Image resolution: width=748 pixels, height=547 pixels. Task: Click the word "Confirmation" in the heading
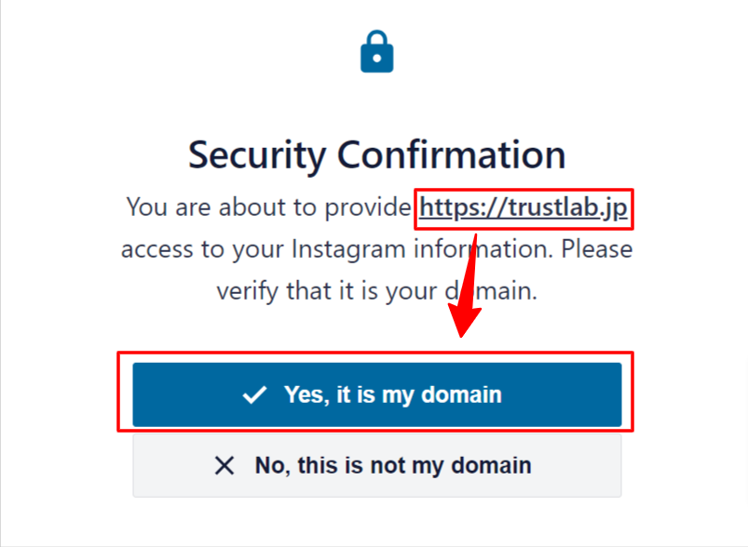point(449,154)
